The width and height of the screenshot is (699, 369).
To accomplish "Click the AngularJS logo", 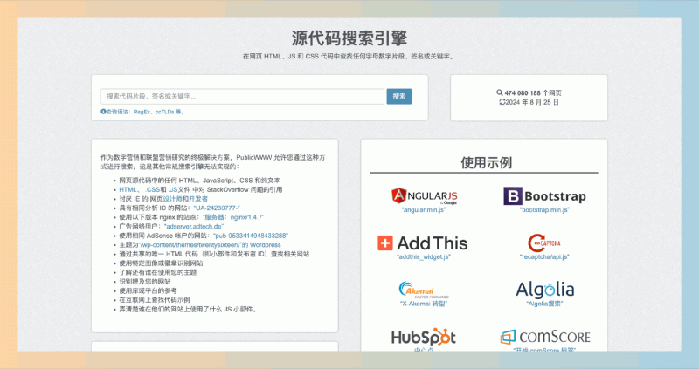I will [x=424, y=196].
